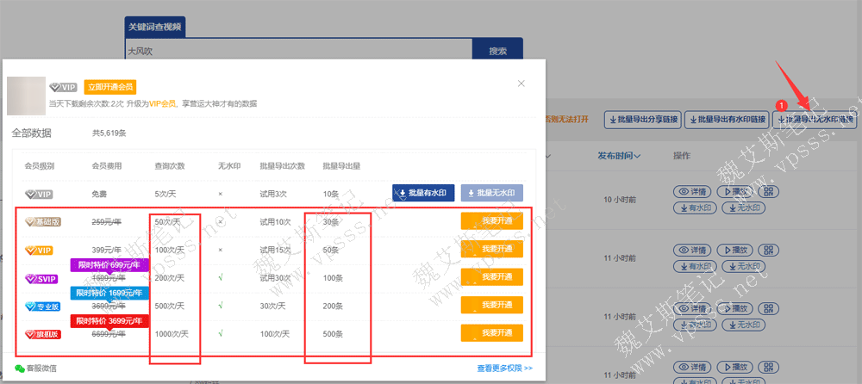Viewport: 862px width, 384px height.
Task: Click 无水印 download in the 10 小时前 row
Action: [743, 207]
